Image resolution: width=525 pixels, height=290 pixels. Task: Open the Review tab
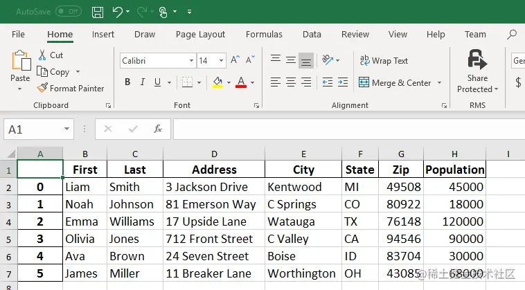click(x=355, y=34)
